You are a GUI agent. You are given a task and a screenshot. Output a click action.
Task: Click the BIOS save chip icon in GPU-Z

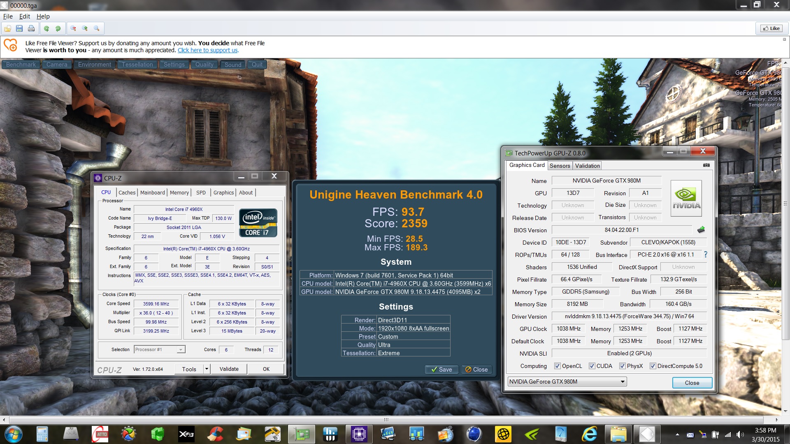(701, 229)
